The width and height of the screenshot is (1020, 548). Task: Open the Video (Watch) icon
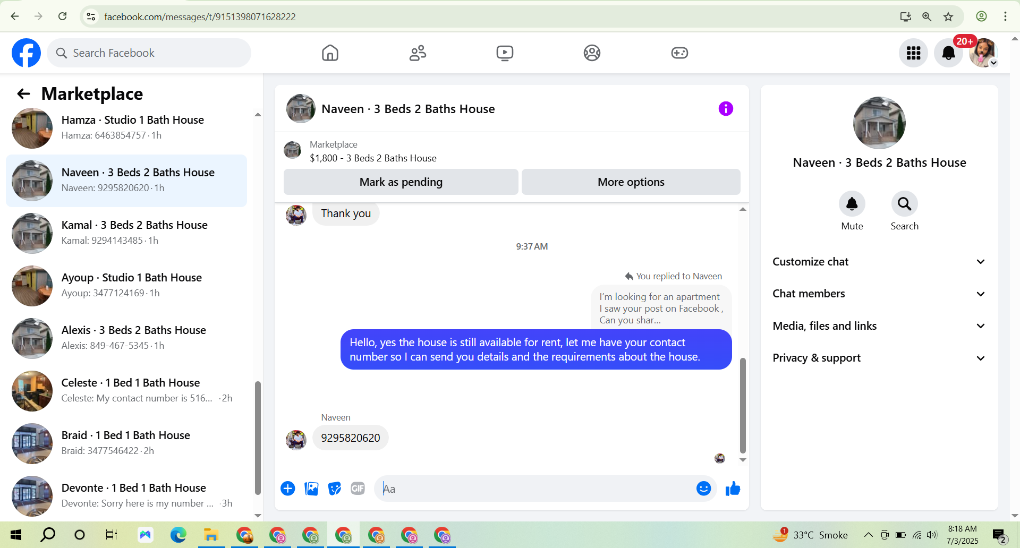(x=505, y=53)
